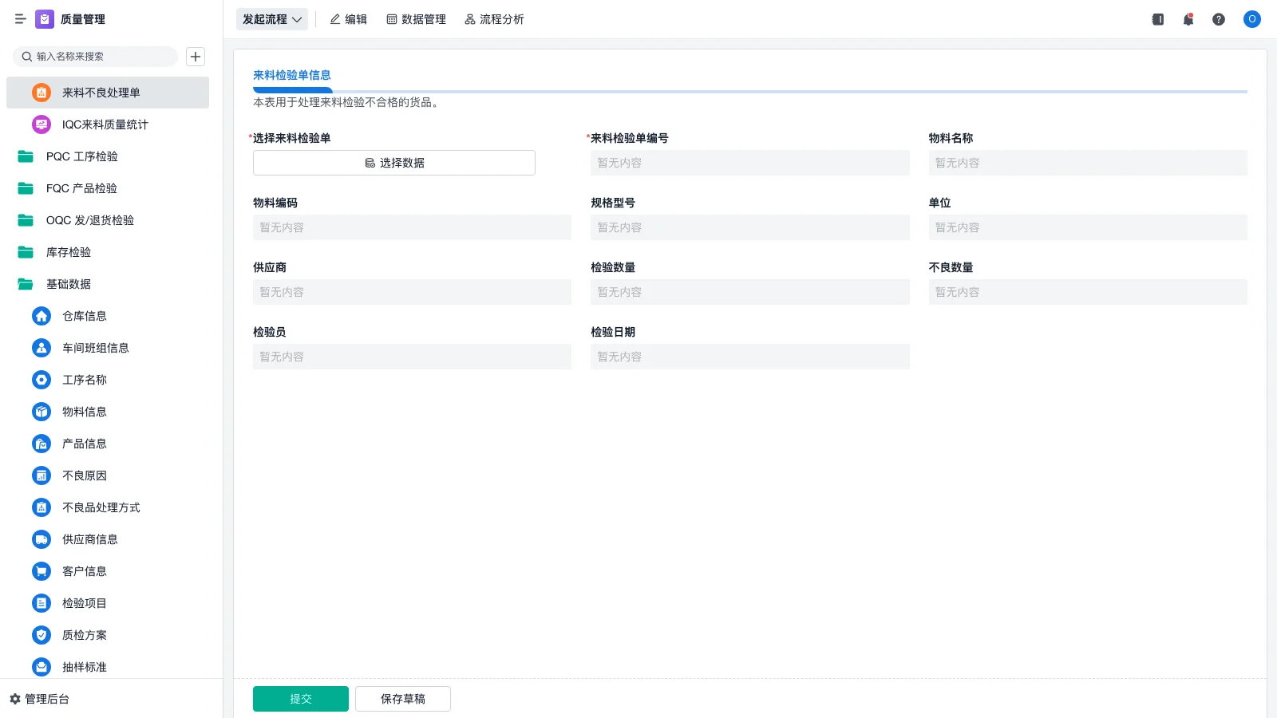
Task: Click the 选择数据 data picker field
Action: [393, 163]
